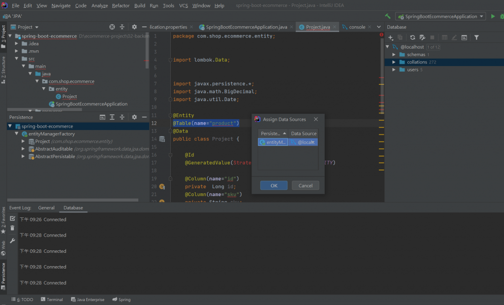Open the Refactor menu

120,5
